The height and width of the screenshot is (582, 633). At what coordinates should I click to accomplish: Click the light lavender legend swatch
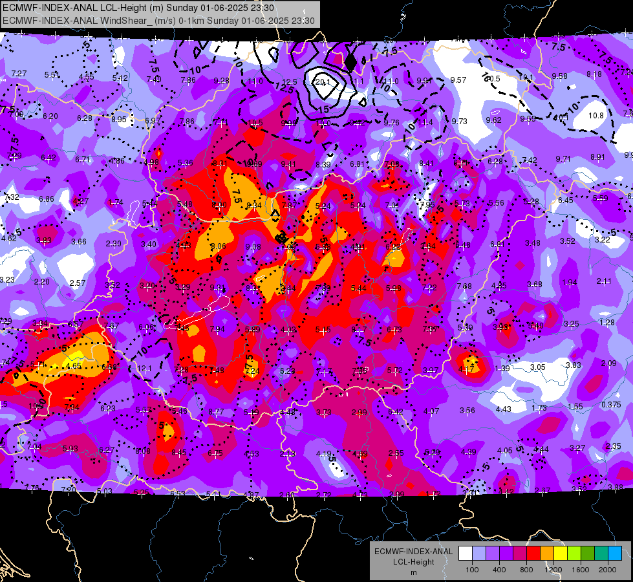coord(479,554)
